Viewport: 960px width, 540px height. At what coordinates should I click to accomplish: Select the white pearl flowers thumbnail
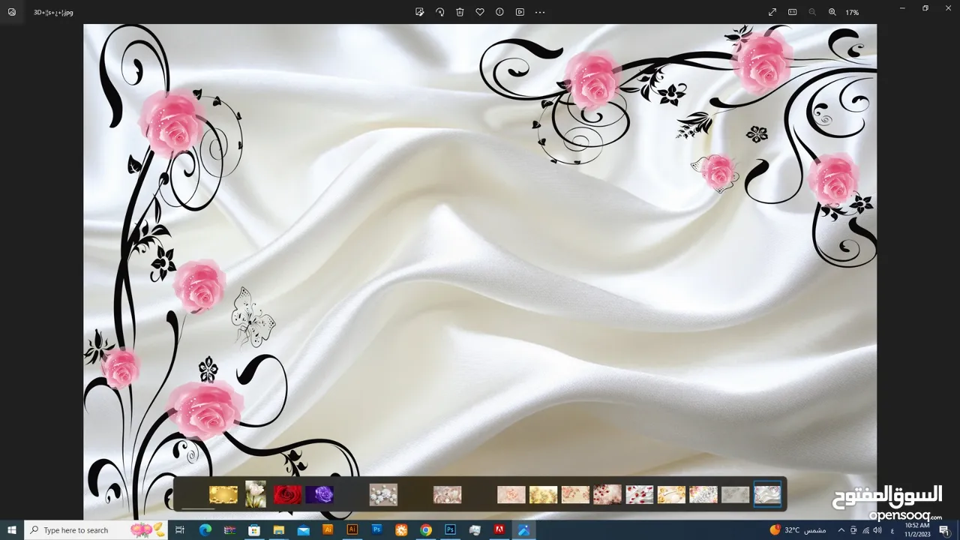pyautogui.click(x=383, y=495)
